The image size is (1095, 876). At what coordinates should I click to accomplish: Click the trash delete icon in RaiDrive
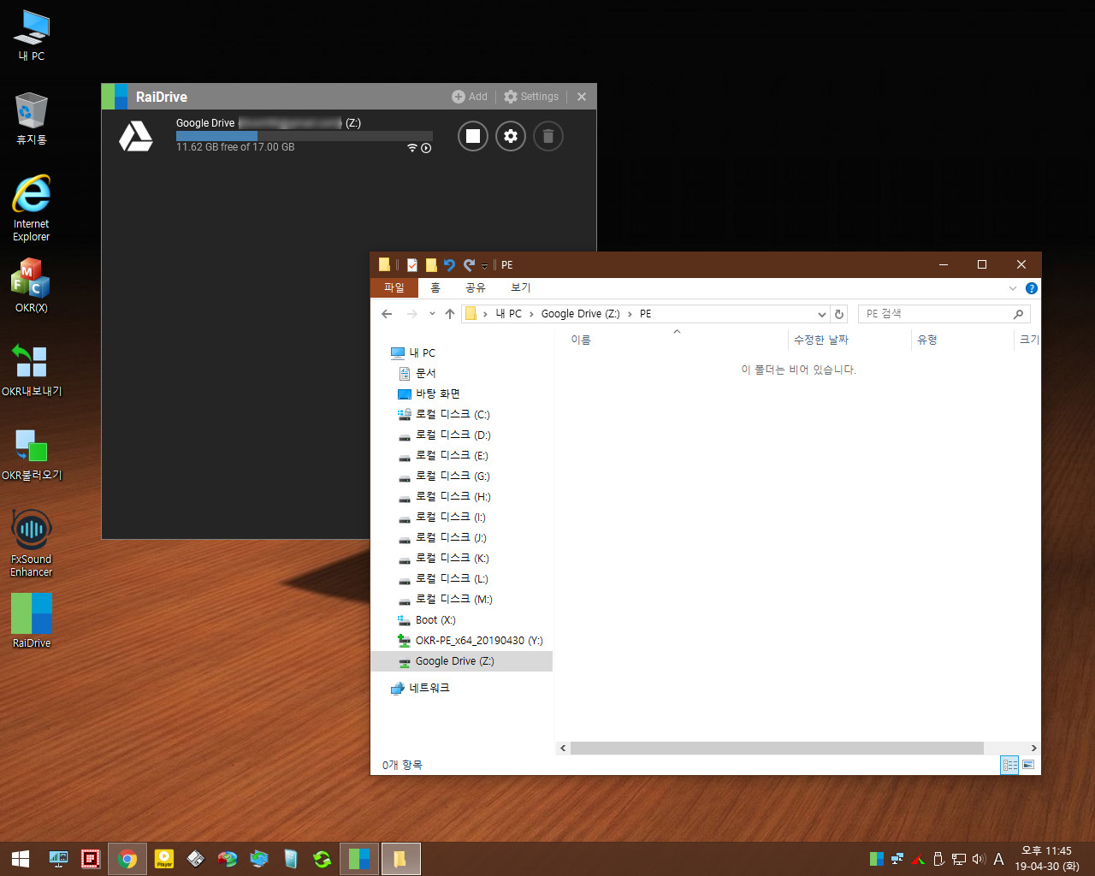[548, 136]
